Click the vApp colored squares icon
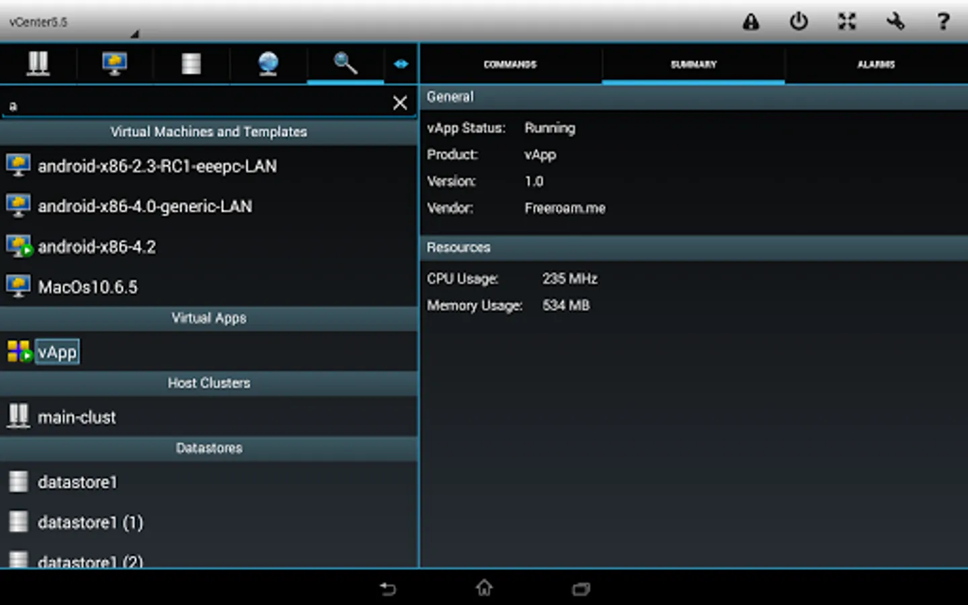The width and height of the screenshot is (968, 605). pyautogui.click(x=19, y=351)
